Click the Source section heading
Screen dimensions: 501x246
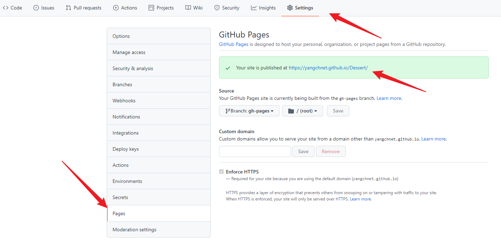[x=226, y=91]
